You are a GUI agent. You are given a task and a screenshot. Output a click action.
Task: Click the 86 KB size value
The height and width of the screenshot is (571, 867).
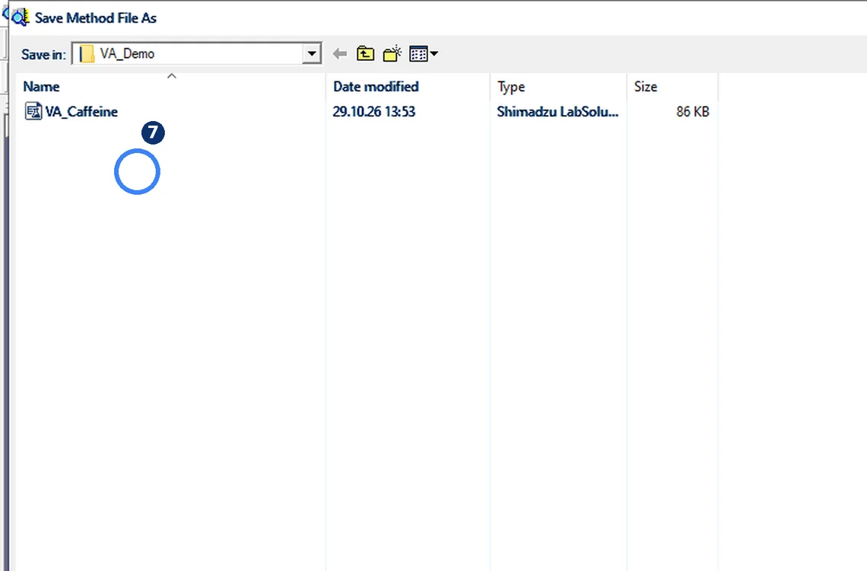(692, 111)
